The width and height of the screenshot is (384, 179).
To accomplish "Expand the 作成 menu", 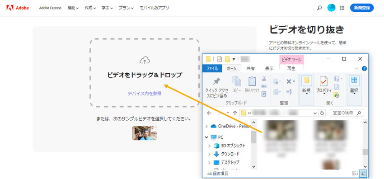I will 90,8.
